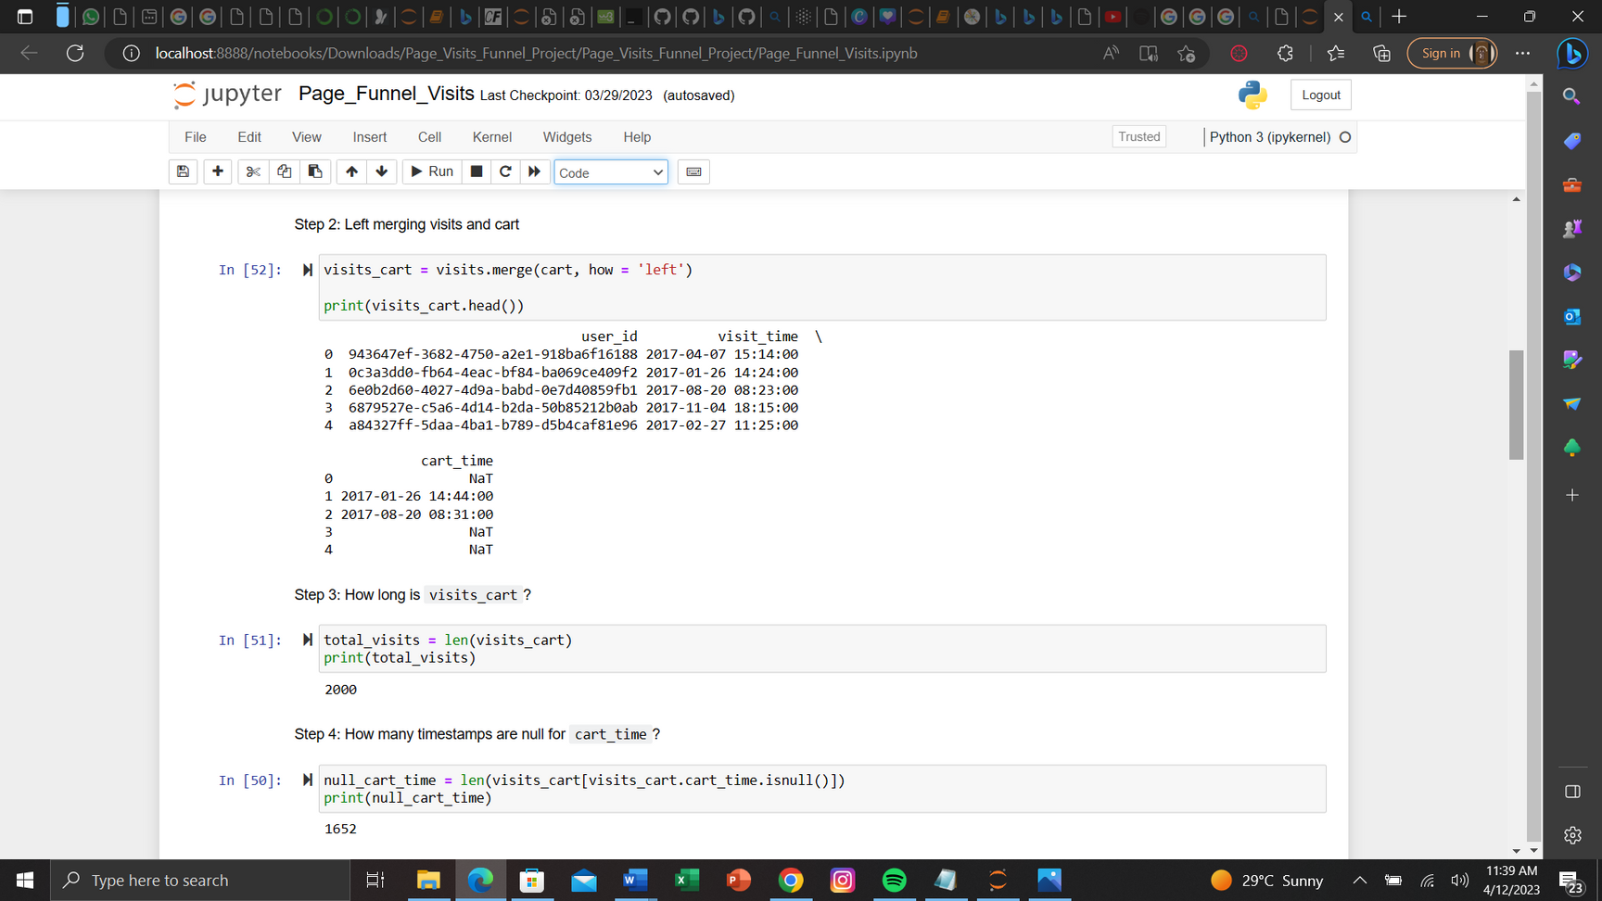The width and height of the screenshot is (1602, 901).
Task: Interrupt the kernel with stop icon
Action: [477, 171]
